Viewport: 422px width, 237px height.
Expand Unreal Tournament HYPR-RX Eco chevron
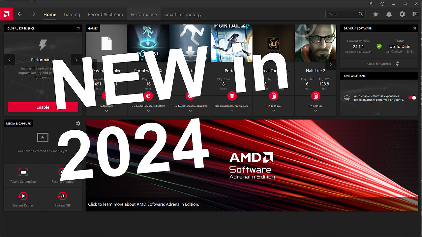[274, 111]
